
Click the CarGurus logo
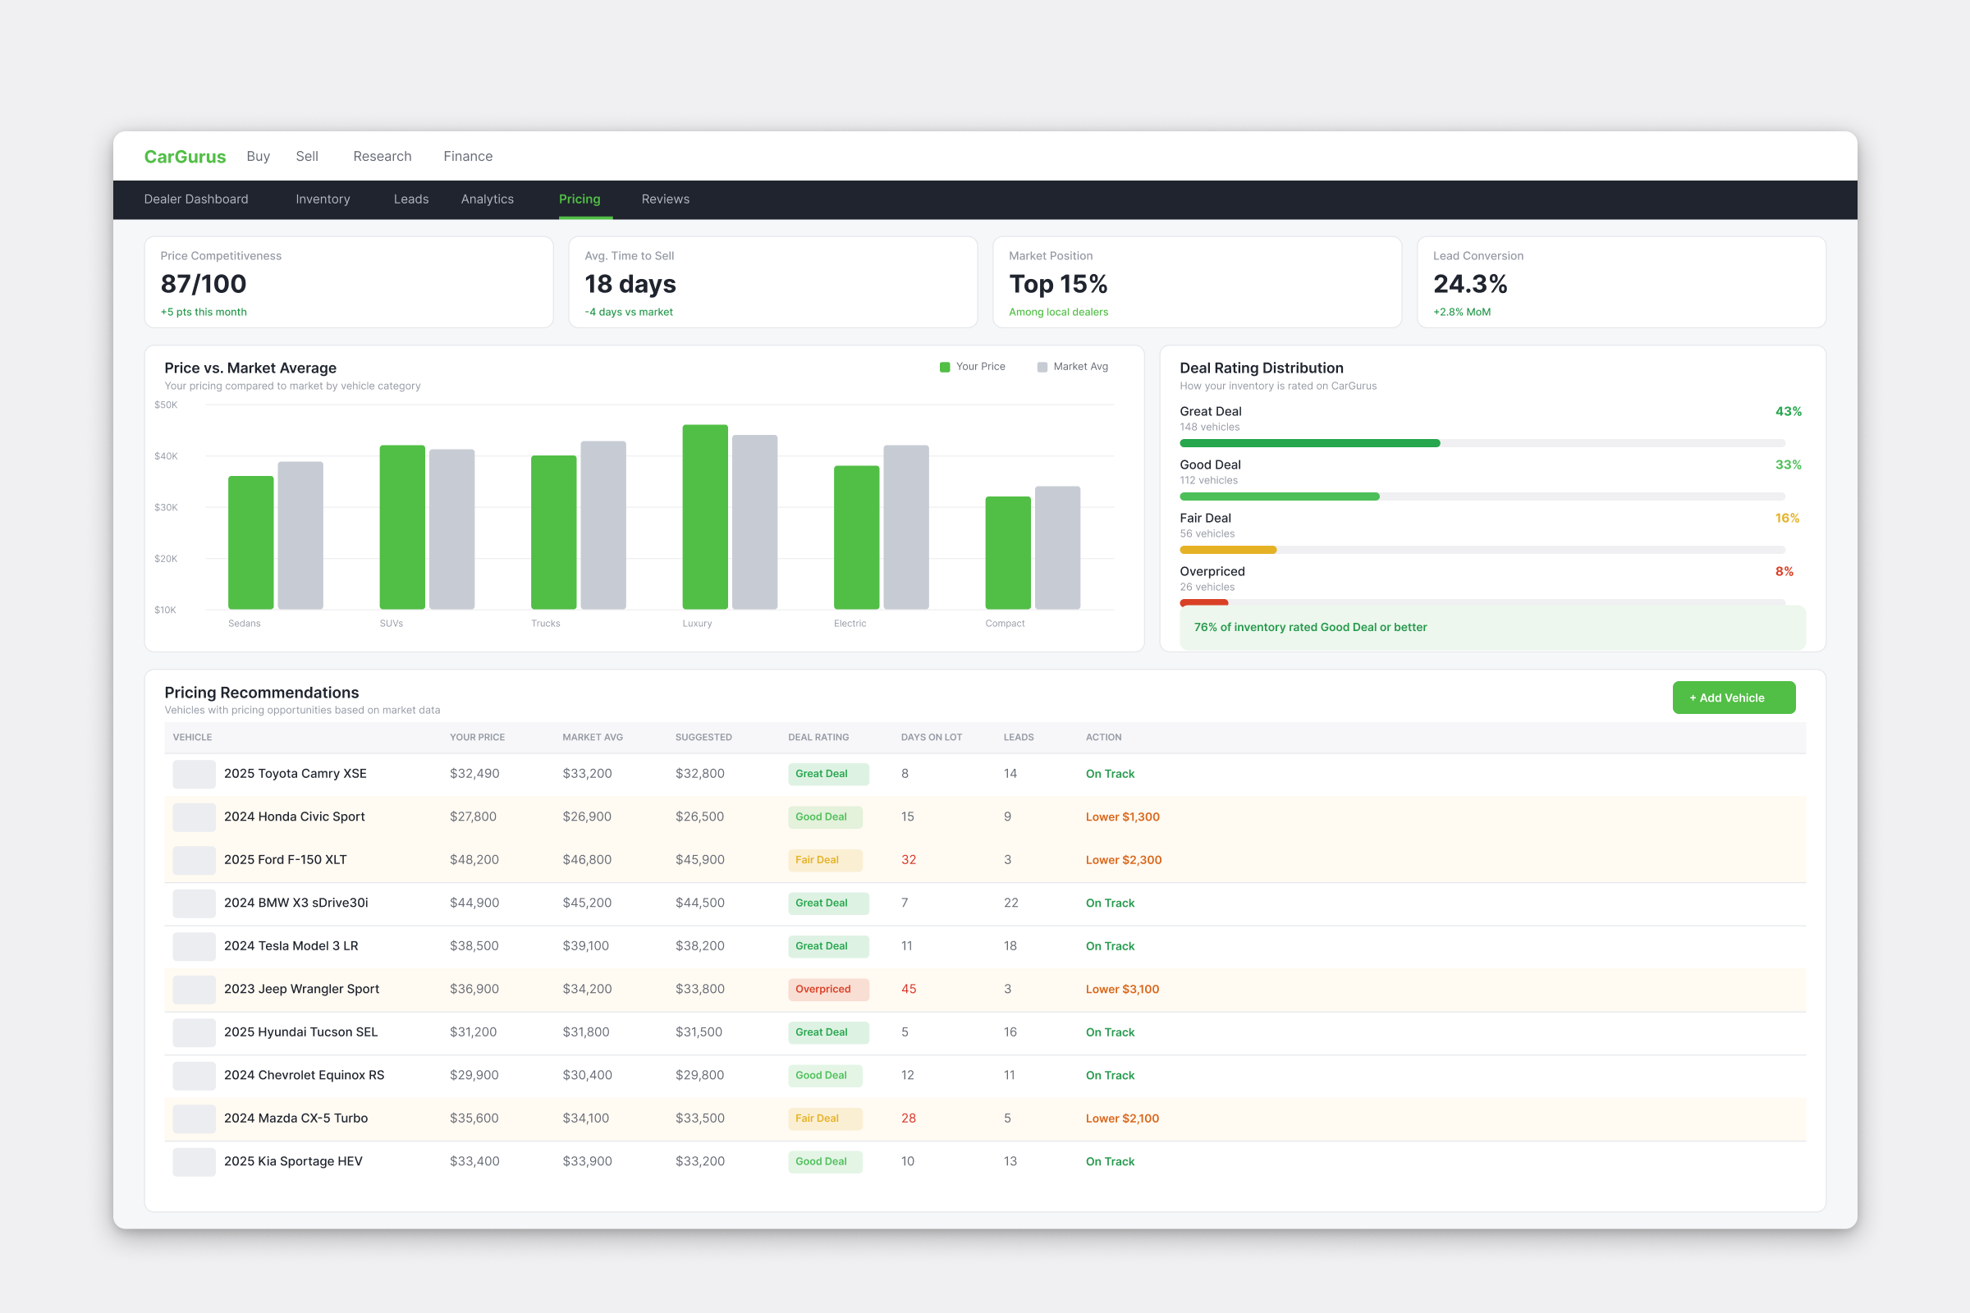pos(186,157)
